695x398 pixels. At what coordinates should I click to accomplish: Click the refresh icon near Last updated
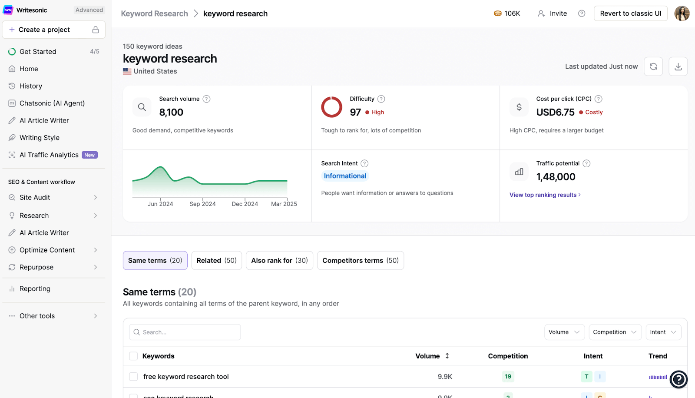(x=653, y=66)
